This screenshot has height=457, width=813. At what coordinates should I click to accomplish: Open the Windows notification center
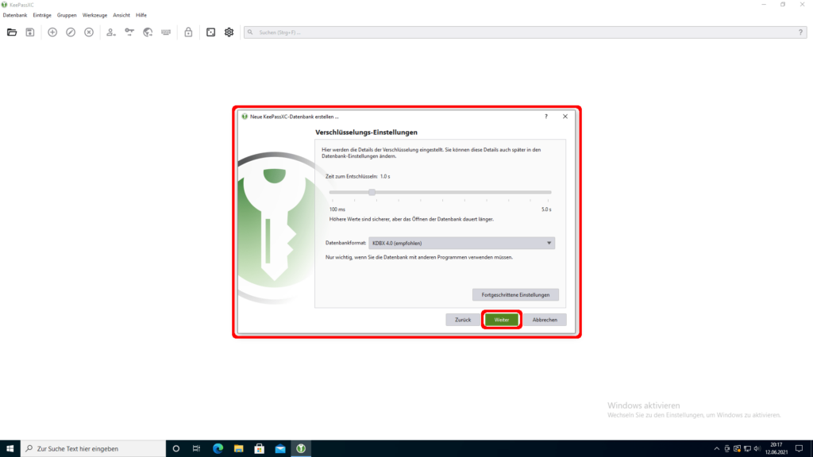799,449
